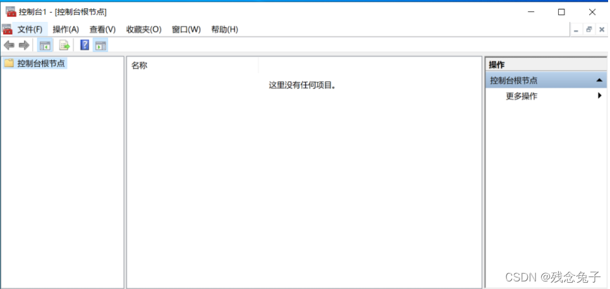Image resolution: width=610 pixels, height=289 pixels.
Task: Open the 操作(A) menu
Action: [x=66, y=30]
